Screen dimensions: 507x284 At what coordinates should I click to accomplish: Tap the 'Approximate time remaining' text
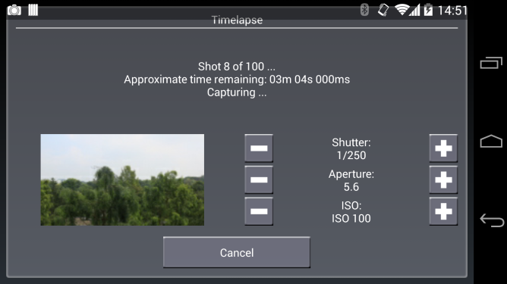click(x=237, y=80)
